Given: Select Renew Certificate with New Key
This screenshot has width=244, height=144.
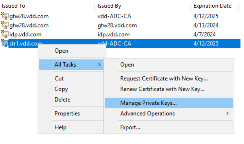Looking at the screenshot, I should pos(162,89).
